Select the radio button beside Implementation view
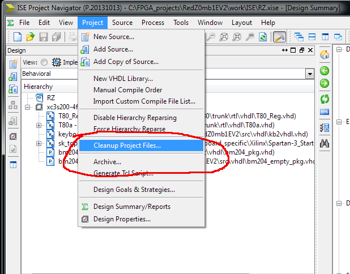The width and height of the screenshot is (350, 274). (x=44, y=62)
